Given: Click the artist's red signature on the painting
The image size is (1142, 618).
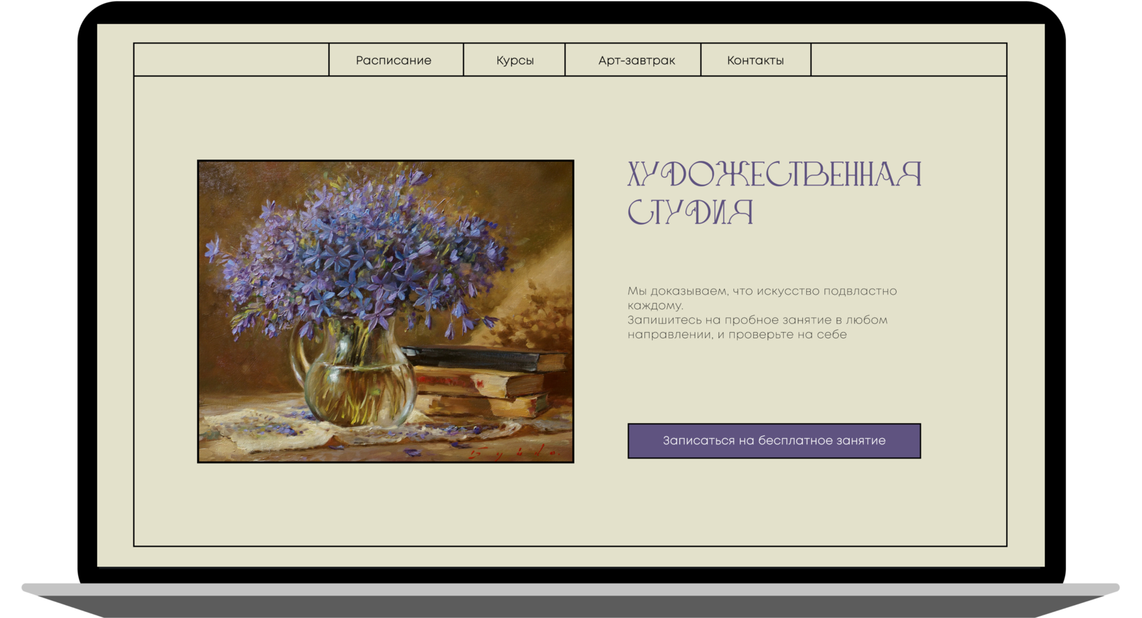Looking at the screenshot, I should click(513, 453).
